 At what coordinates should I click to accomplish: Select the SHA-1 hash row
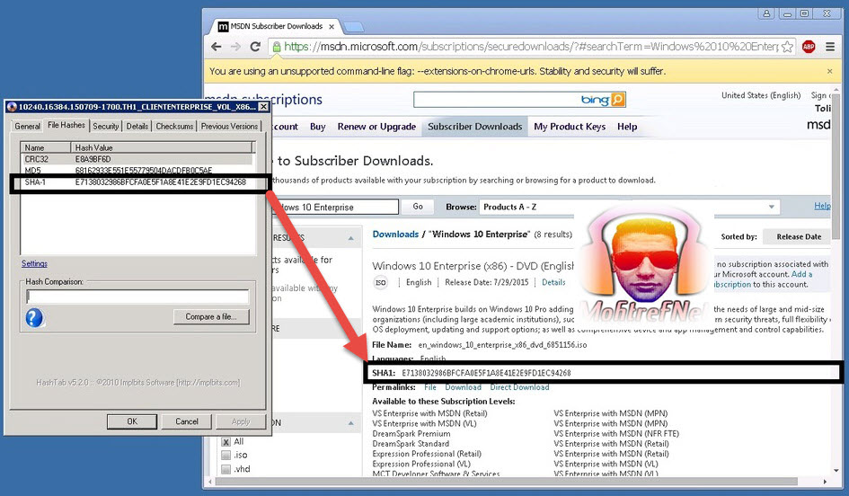[x=137, y=182]
